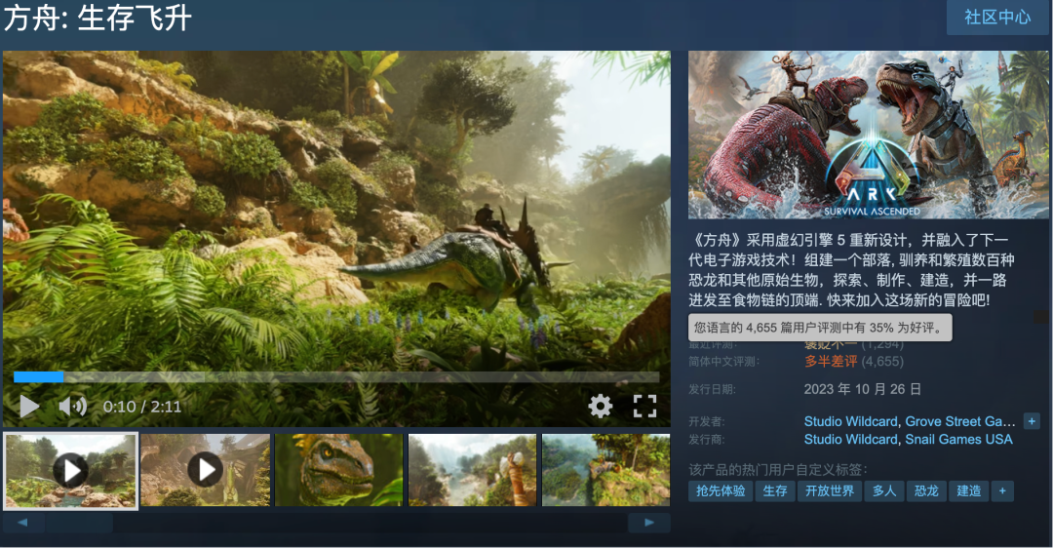Select the 开放世界 tag
This screenshot has width=1053, height=548.
pos(830,490)
